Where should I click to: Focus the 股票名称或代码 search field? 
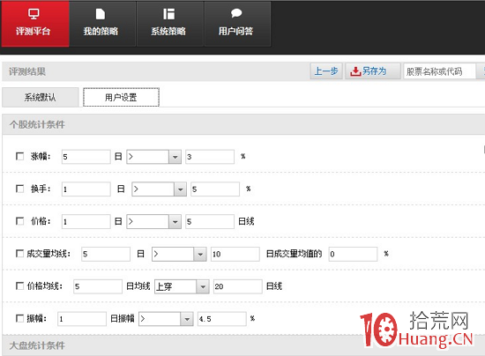439,71
